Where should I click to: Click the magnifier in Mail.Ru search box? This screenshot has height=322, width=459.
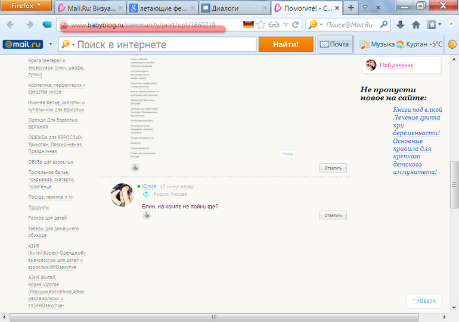(x=384, y=25)
